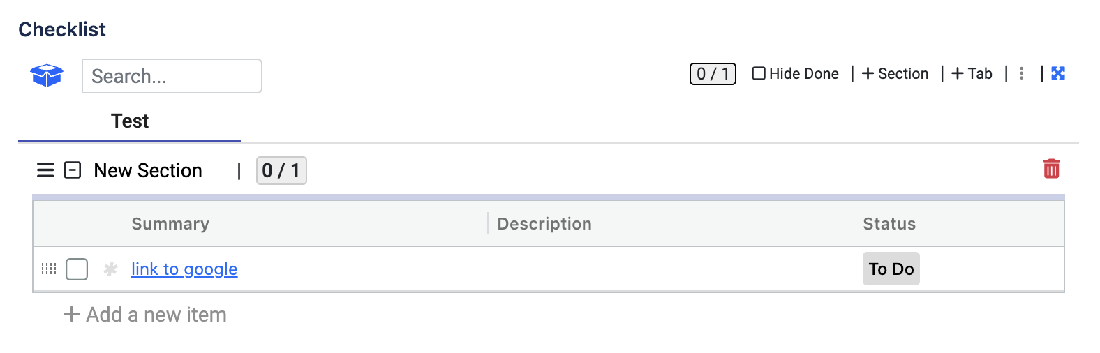
Task: Click into the Search input field
Action: (x=172, y=76)
